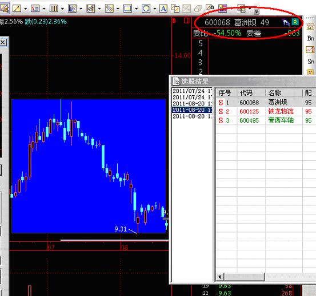
Task: Sort by the 代码 column header
Action: (251, 93)
